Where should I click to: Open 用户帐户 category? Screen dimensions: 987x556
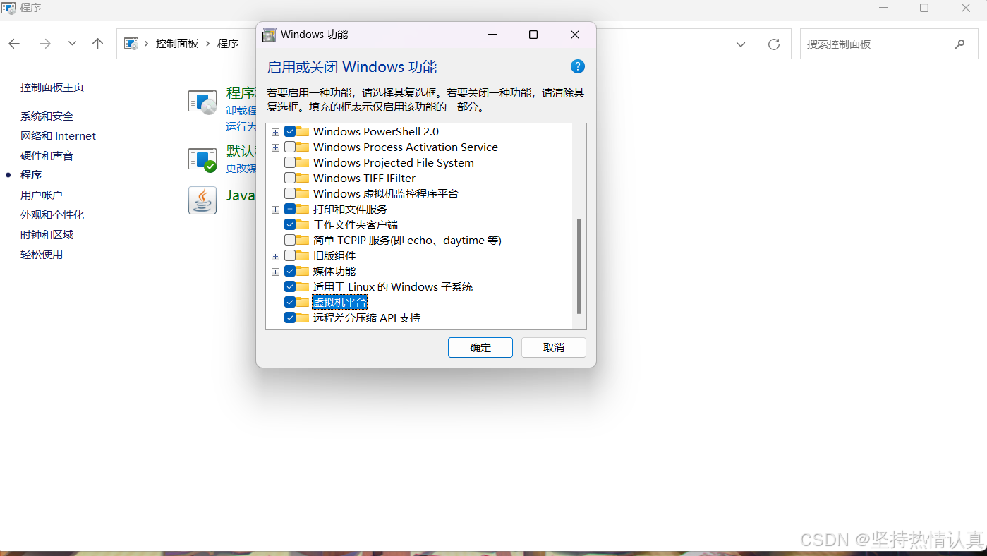pyautogui.click(x=42, y=195)
